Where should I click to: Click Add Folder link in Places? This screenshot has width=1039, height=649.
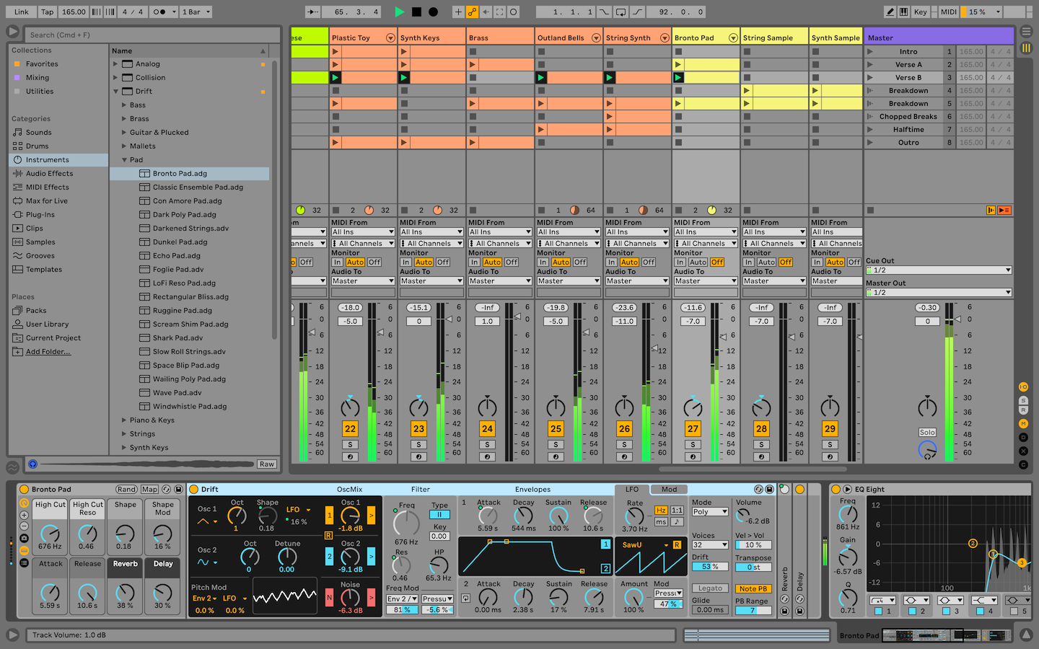point(48,351)
